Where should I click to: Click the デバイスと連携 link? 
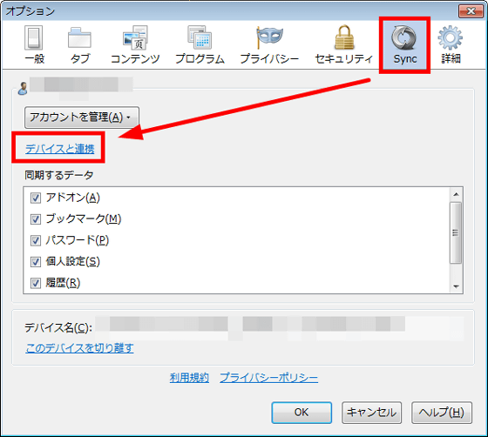click(60, 149)
